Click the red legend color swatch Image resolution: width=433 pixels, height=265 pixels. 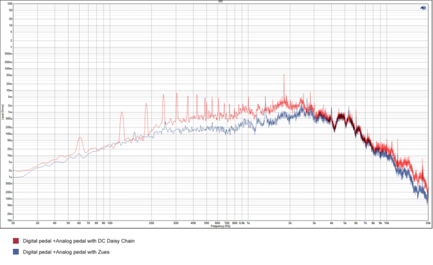[x=16, y=241]
